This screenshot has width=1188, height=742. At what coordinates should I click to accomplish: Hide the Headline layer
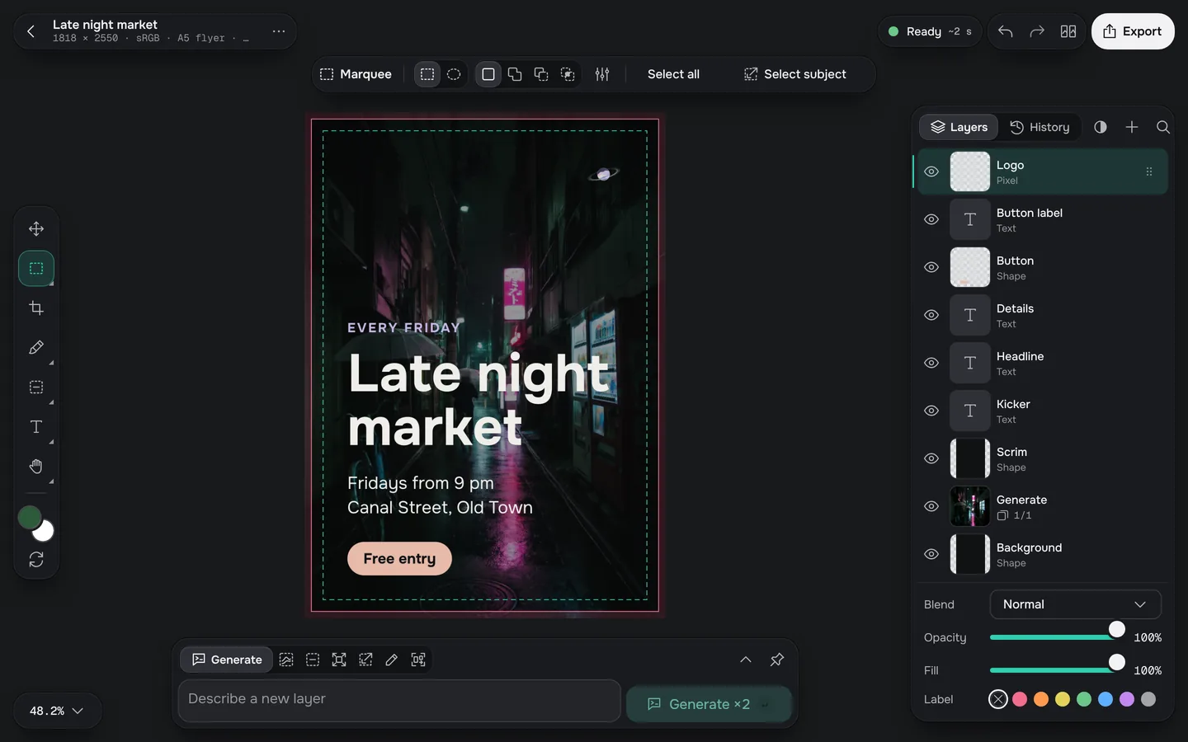pyautogui.click(x=931, y=363)
